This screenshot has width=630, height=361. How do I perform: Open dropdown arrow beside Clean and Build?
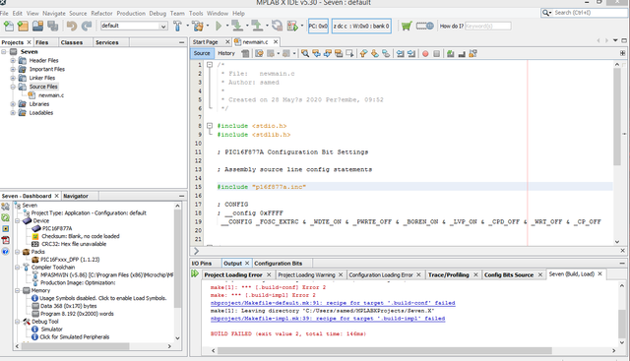click(208, 26)
